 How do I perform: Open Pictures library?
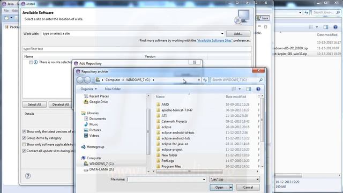coord(95,130)
